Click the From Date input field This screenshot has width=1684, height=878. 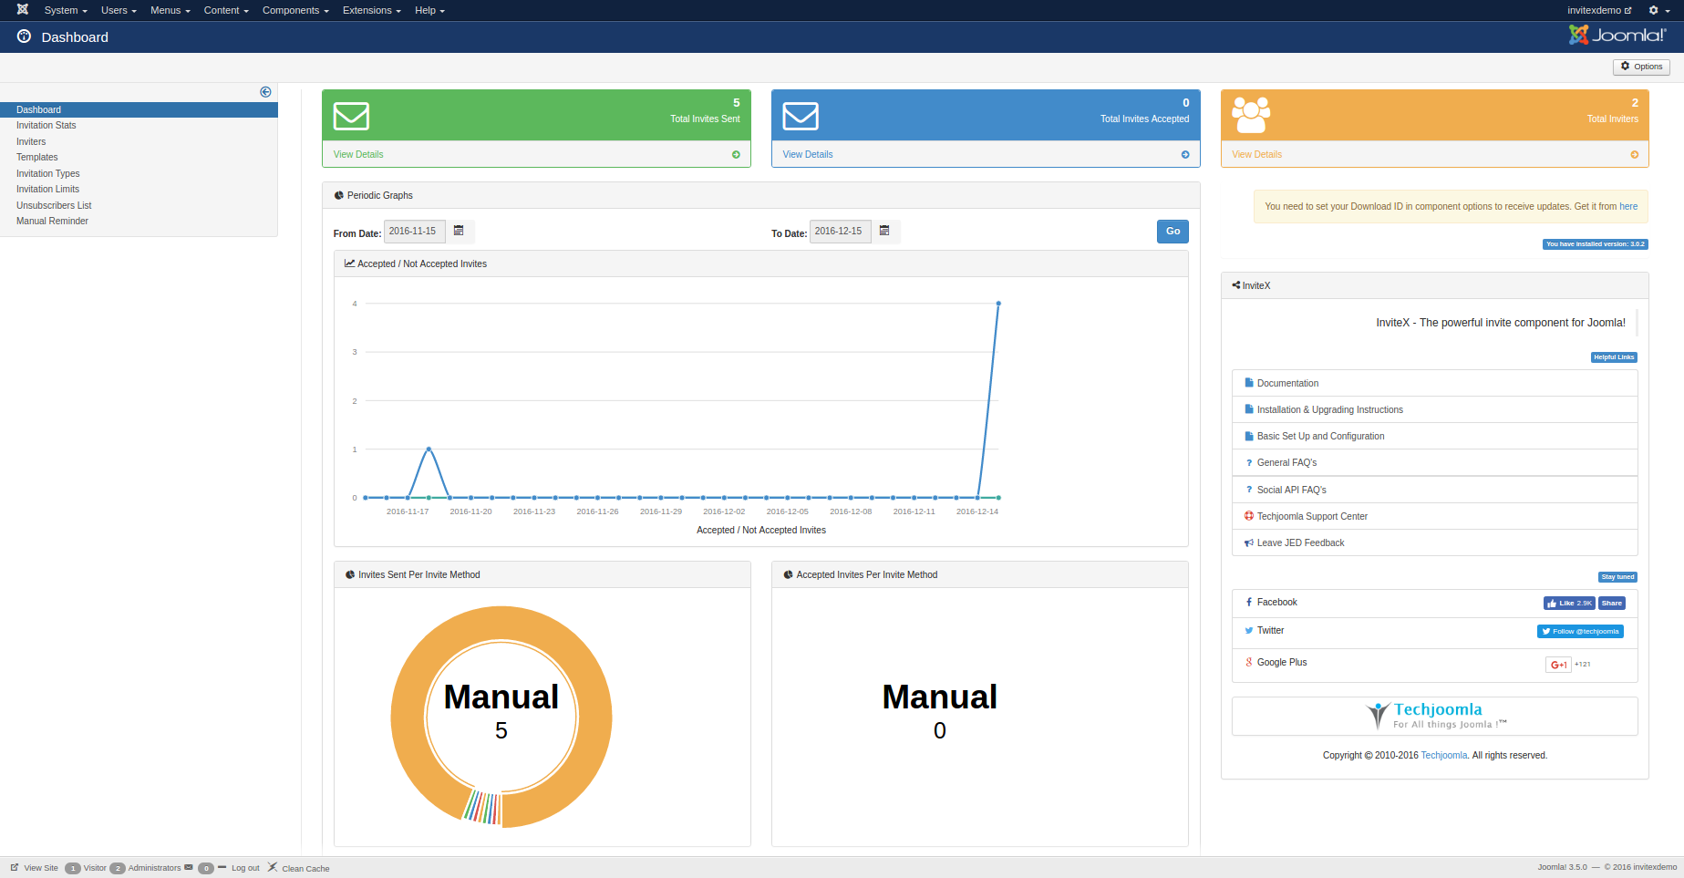[x=414, y=232]
